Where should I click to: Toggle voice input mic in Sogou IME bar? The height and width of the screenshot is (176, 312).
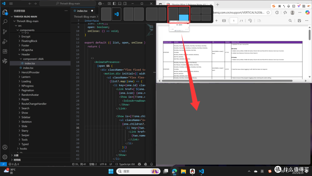coord(289,6)
